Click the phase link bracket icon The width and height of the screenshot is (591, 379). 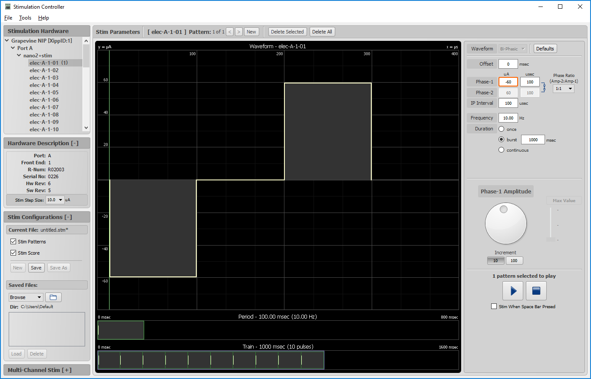[x=544, y=87]
